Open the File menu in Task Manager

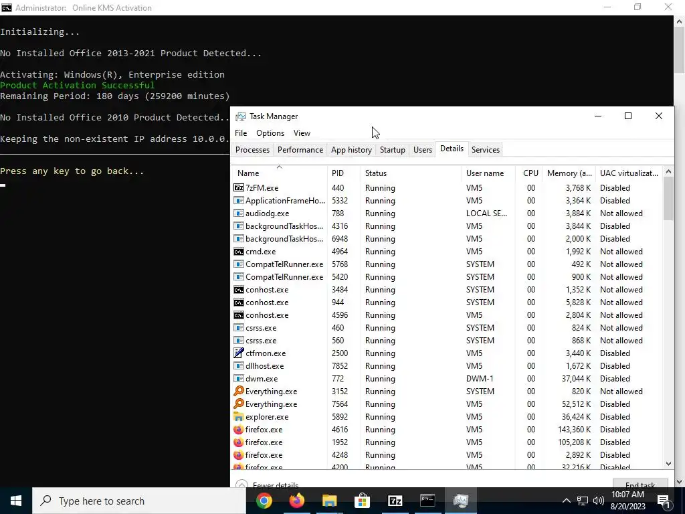pyautogui.click(x=241, y=133)
